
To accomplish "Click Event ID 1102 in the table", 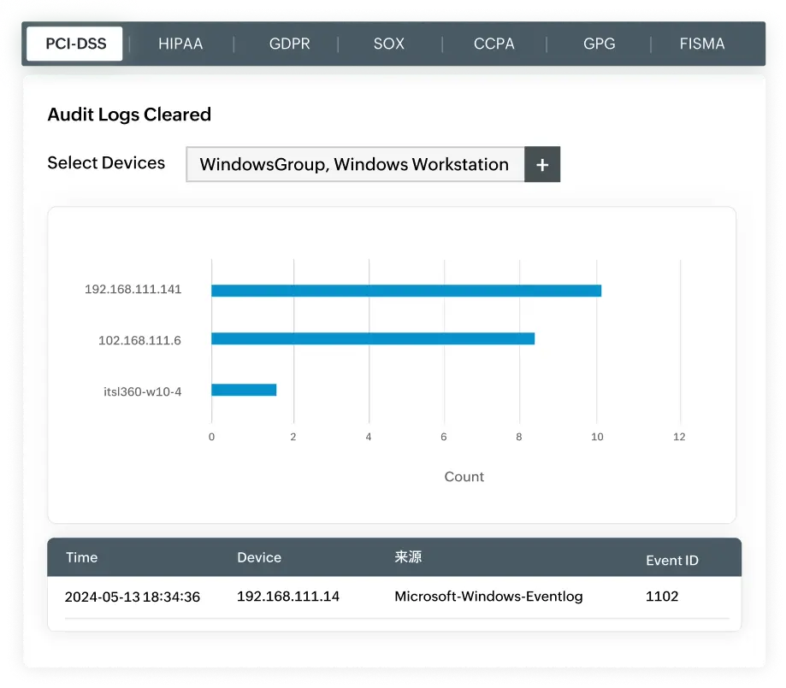I will pyautogui.click(x=661, y=597).
